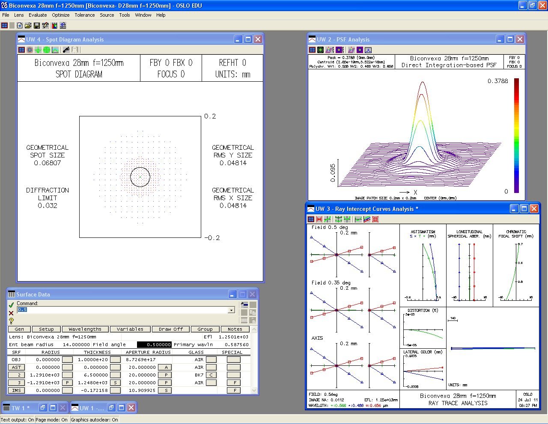Image resolution: width=548 pixels, height=424 pixels.
Task: Open the Wavelengths editor button
Action: pos(85,329)
